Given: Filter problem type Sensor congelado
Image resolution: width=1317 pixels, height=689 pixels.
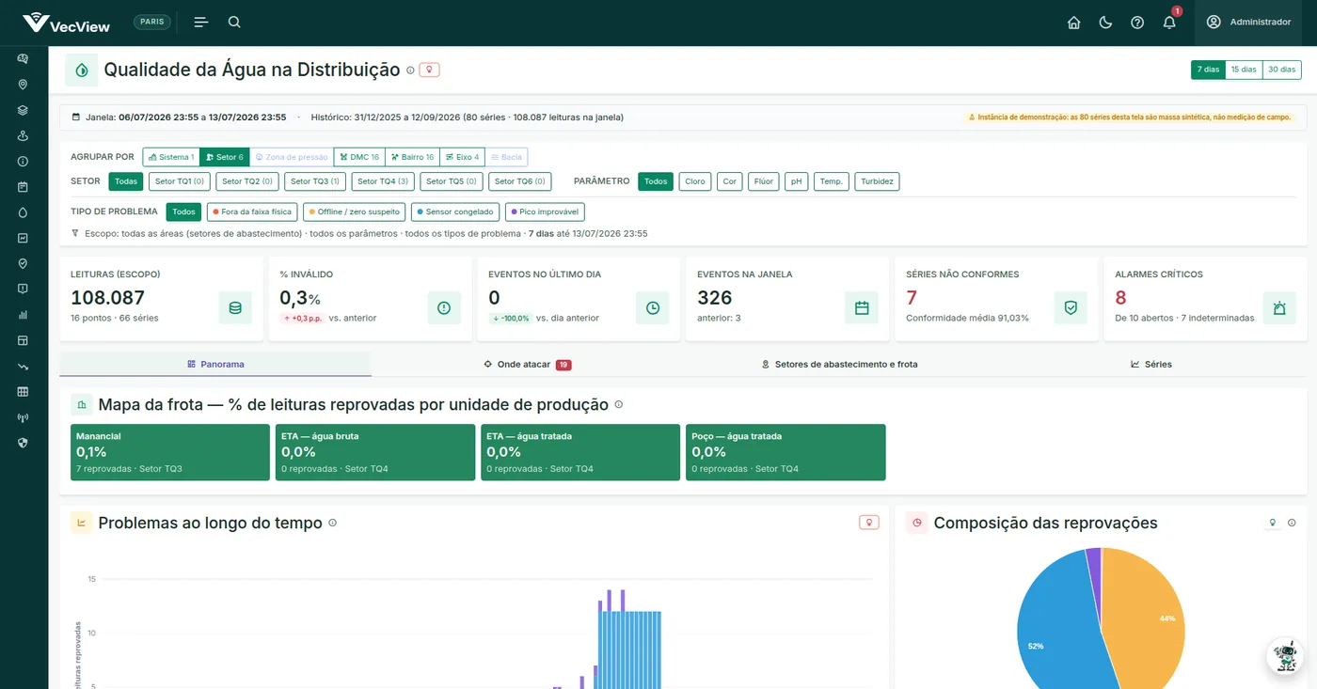Looking at the screenshot, I should point(455,211).
